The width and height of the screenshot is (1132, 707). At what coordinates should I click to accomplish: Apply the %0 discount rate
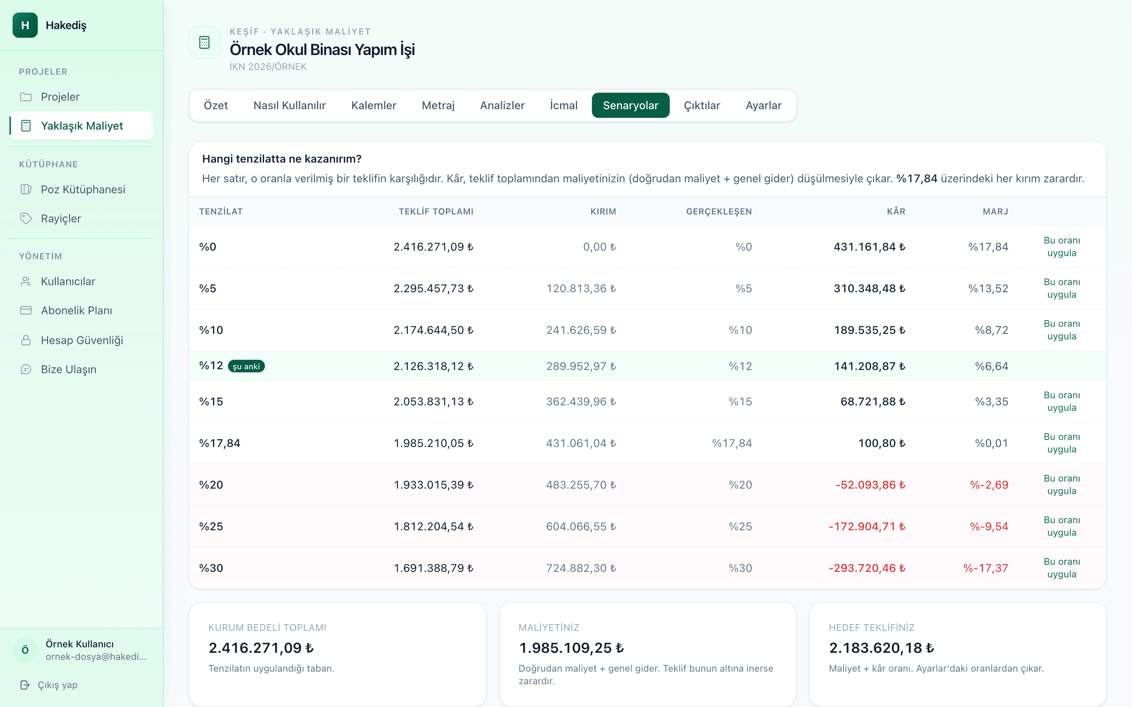1062,247
